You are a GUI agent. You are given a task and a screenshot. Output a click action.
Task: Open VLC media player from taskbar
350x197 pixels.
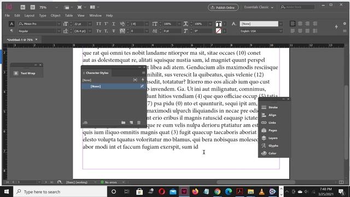click(x=261, y=192)
